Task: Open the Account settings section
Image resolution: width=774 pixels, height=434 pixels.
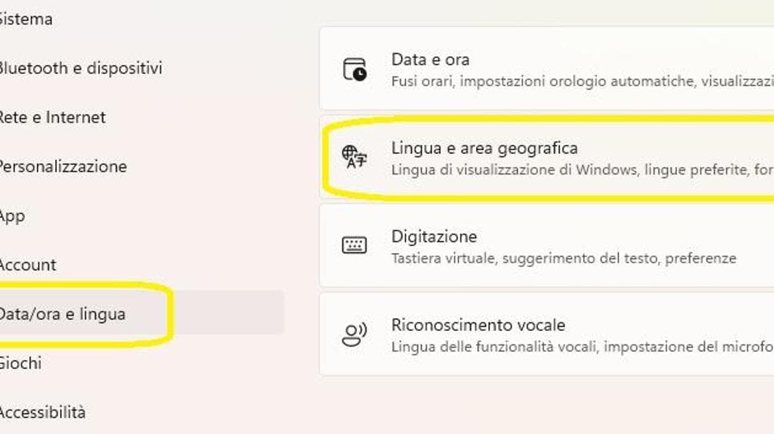Action: (28, 265)
